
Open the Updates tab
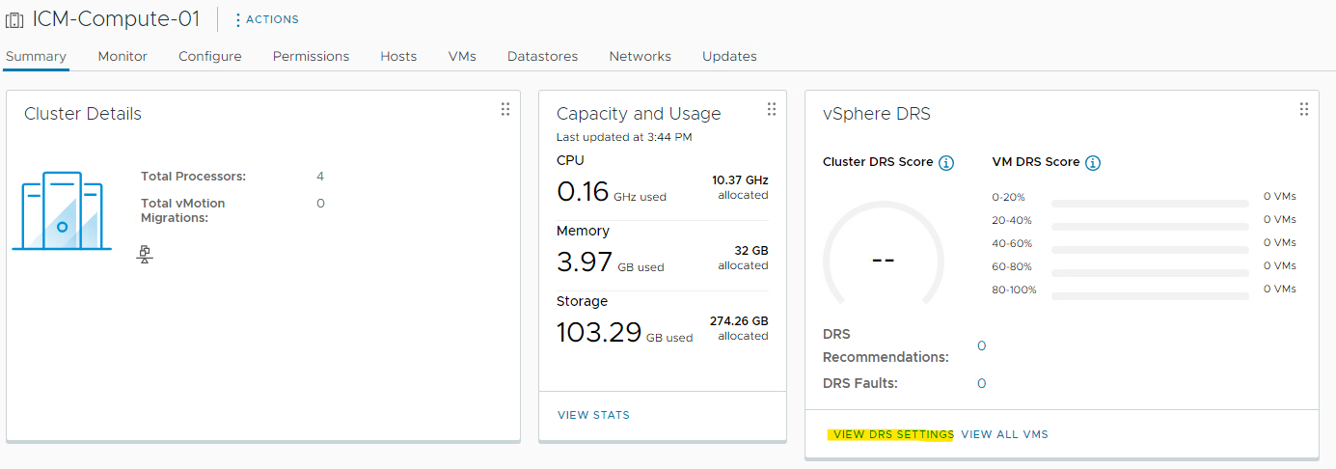tap(729, 56)
